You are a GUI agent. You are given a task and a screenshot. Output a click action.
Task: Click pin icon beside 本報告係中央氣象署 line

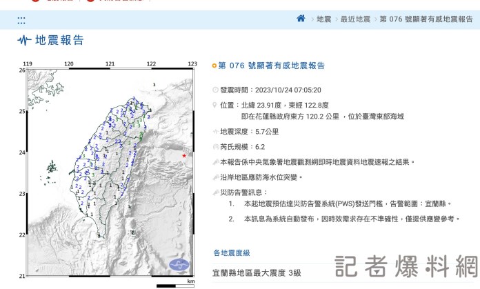(x=215, y=162)
